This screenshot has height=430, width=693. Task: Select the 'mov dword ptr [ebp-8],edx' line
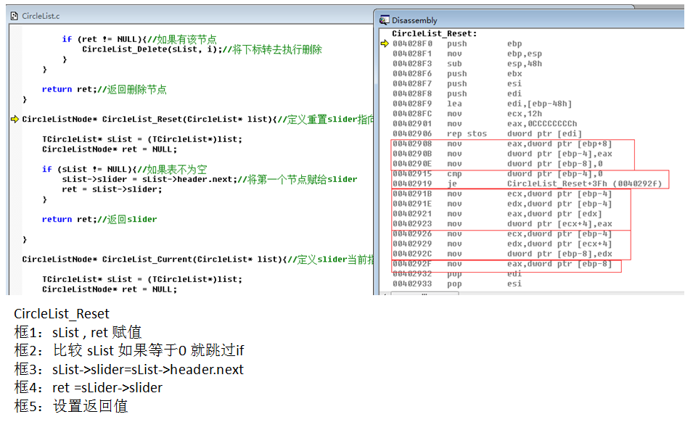(x=502, y=254)
